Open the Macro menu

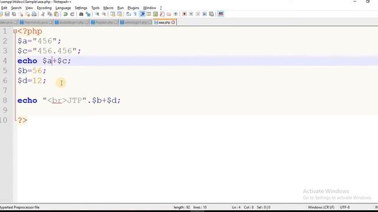[108, 8]
